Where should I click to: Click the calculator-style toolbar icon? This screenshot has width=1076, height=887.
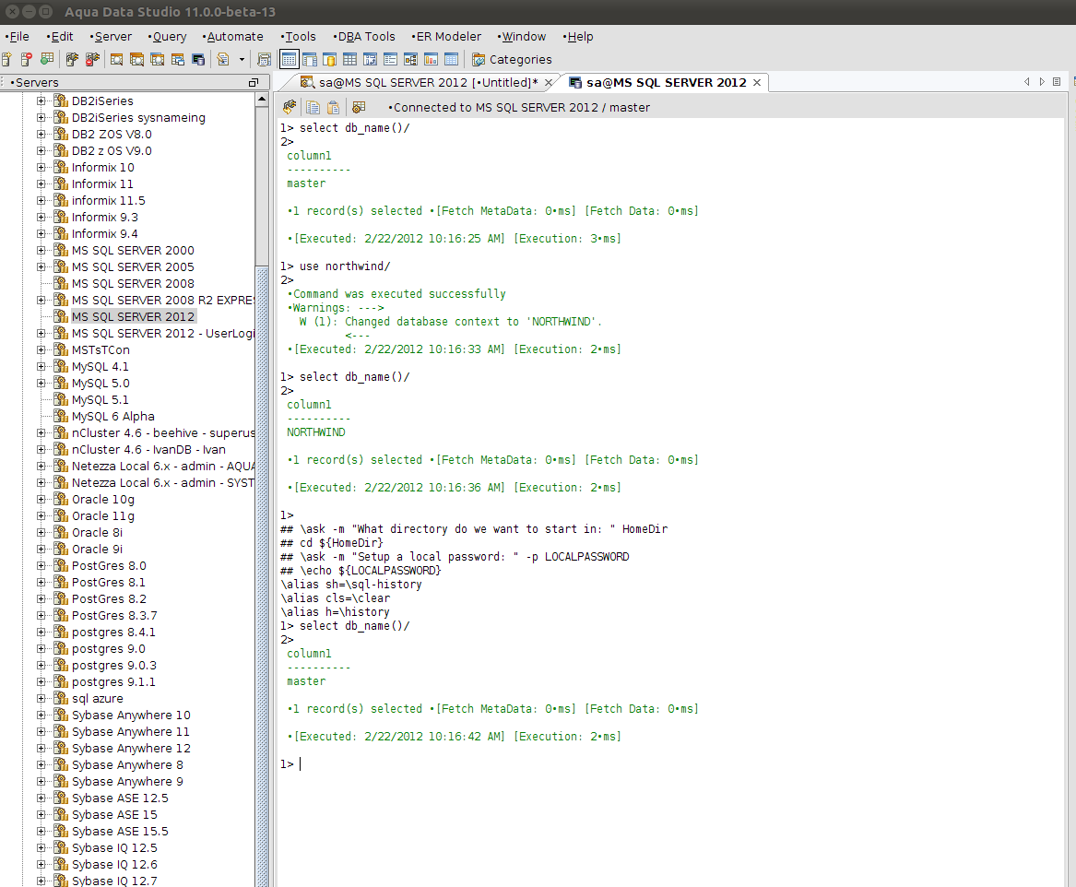[x=264, y=60]
